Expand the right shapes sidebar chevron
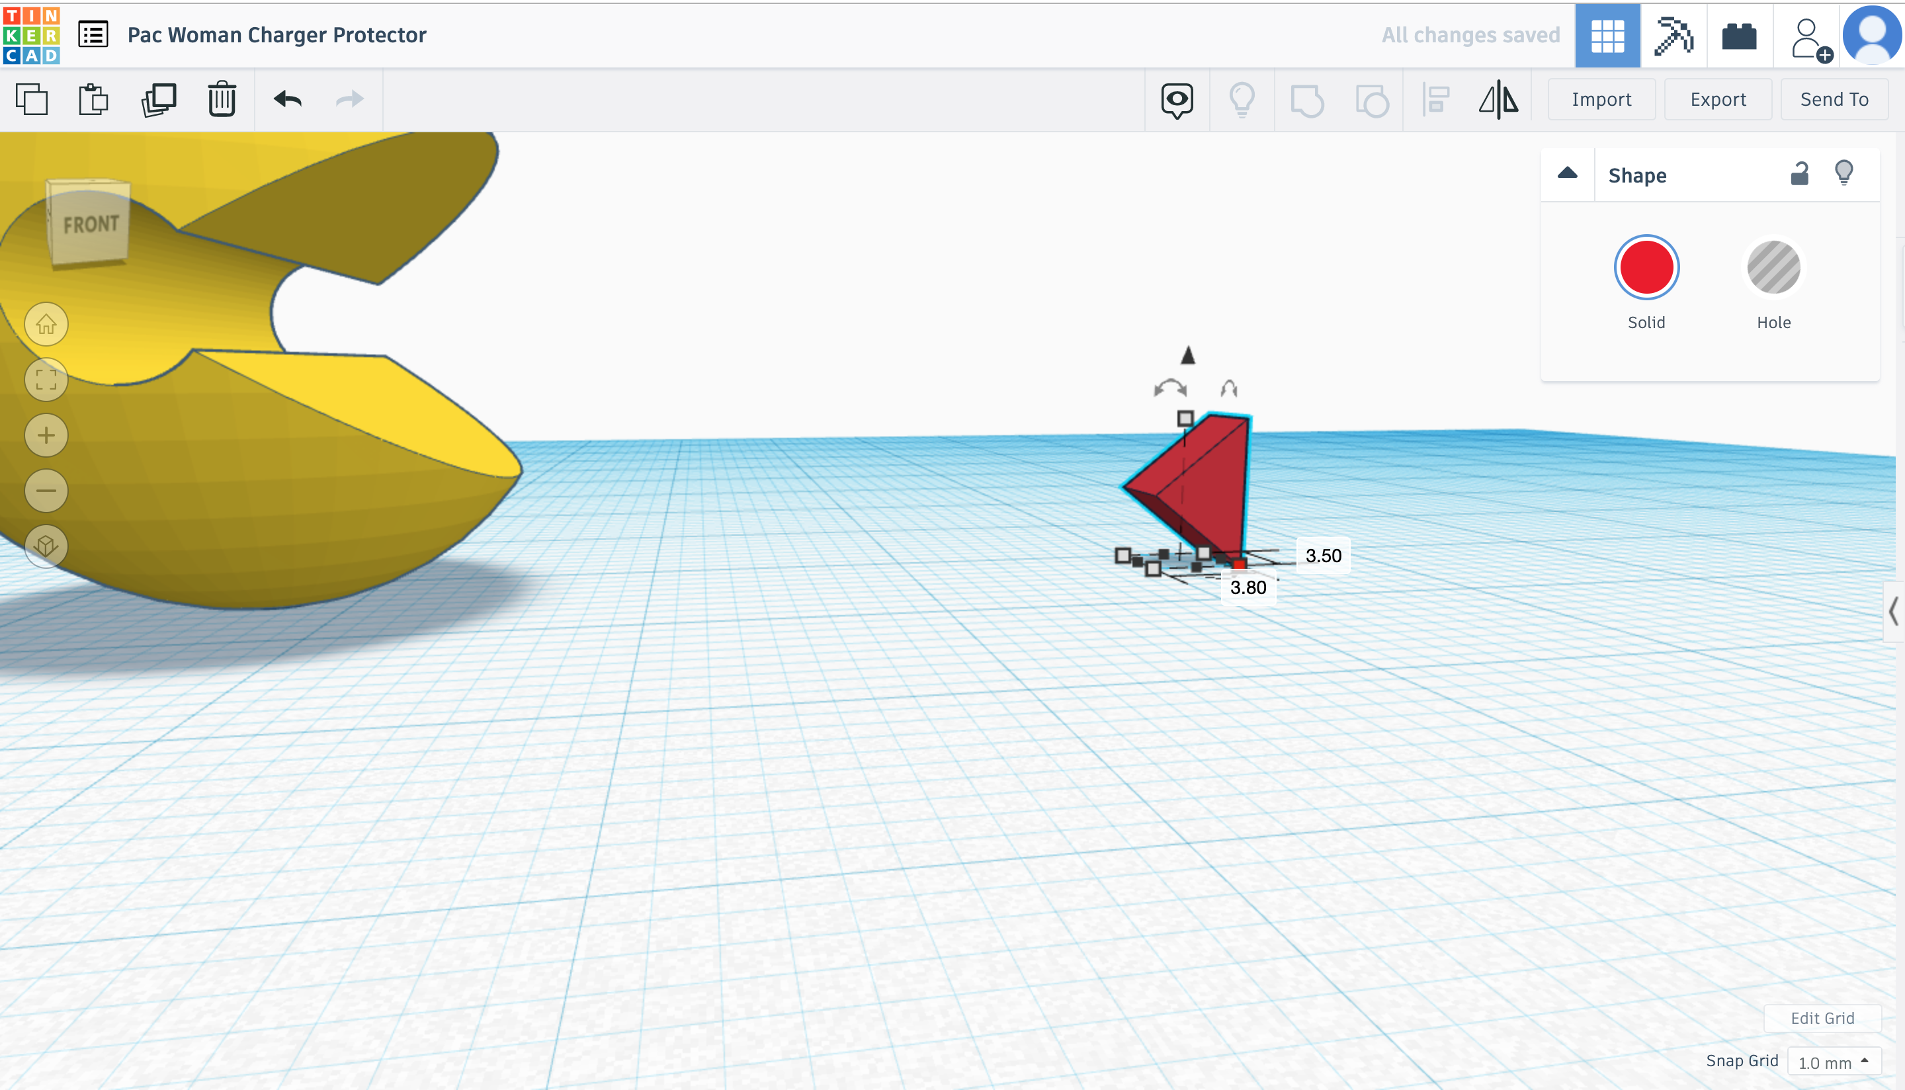This screenshot has width=1905, height=1090. [x=1893, y=612]
